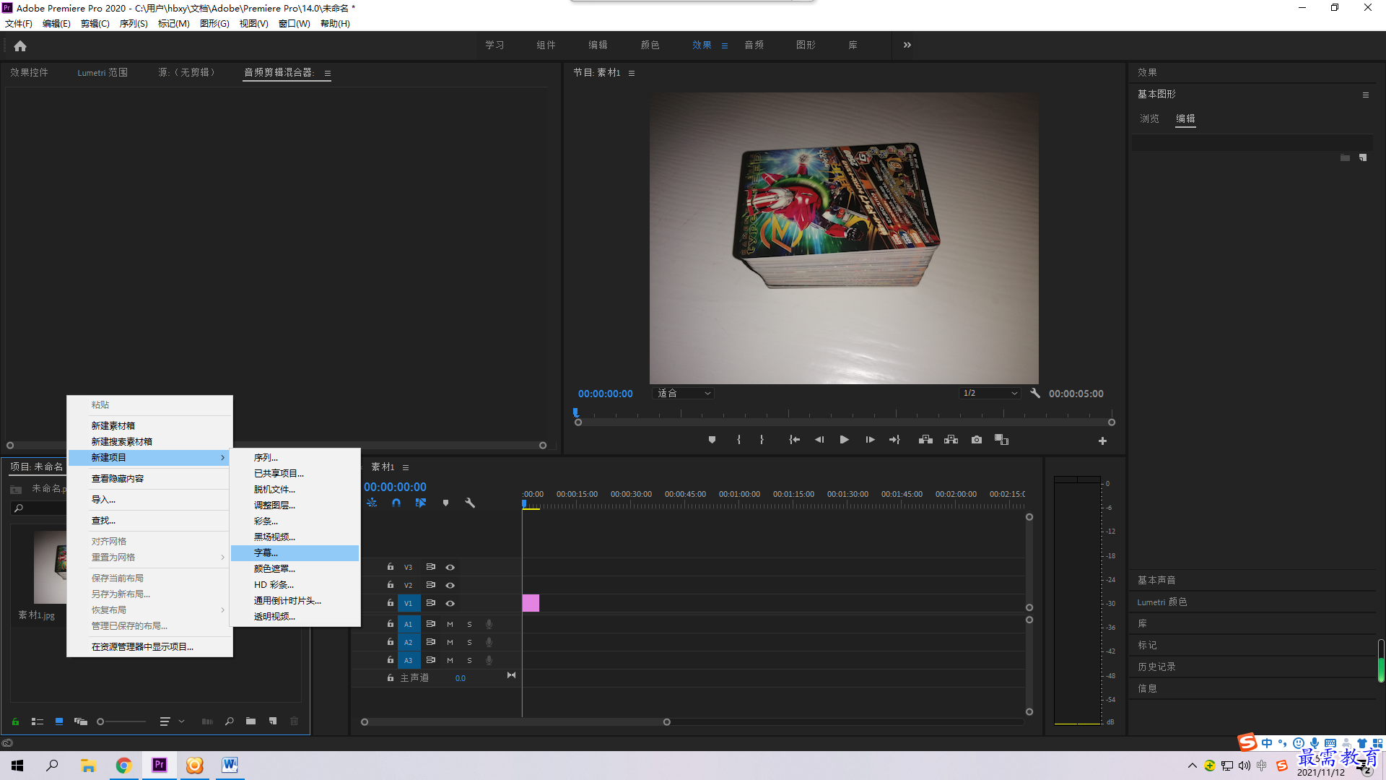Select pink clip on V1 track
Screen dimensions: 1386x780
click(x=531, y=603)
